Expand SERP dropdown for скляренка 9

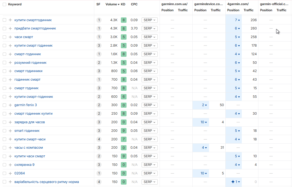[150, 165]
